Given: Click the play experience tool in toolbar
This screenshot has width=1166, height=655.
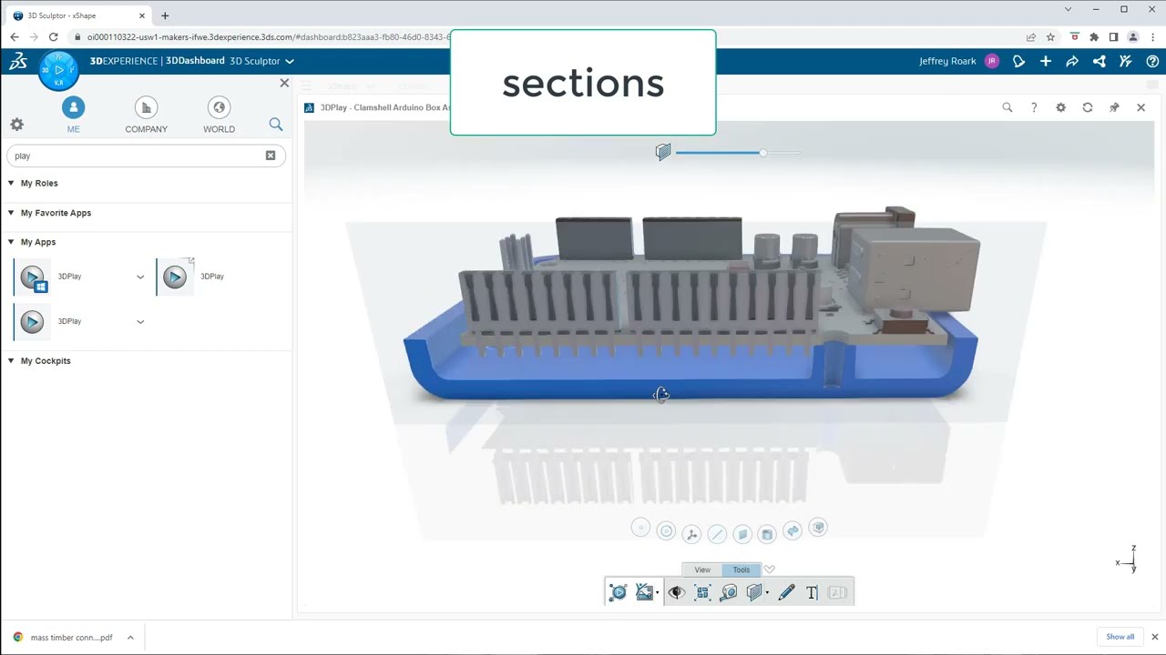Looking at the screenshot, I should pos(618,592).
